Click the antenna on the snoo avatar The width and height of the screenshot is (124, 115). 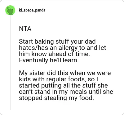click(8, 7)
